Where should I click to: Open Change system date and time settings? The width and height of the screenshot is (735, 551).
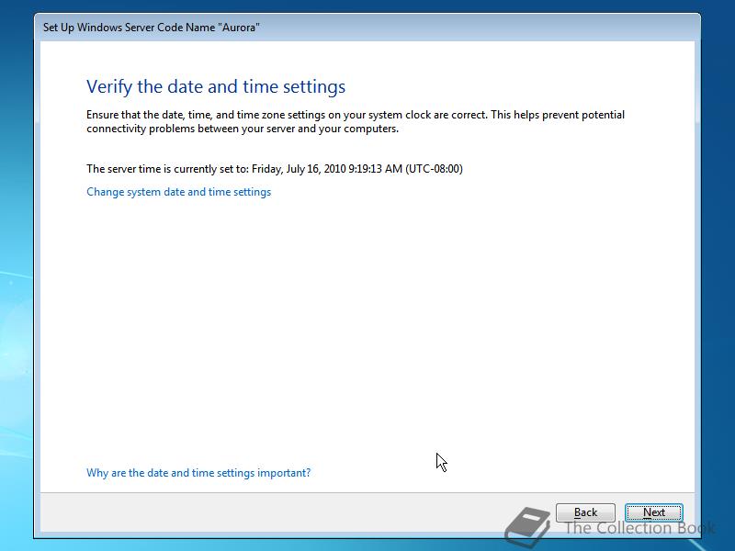click(178, 192)
